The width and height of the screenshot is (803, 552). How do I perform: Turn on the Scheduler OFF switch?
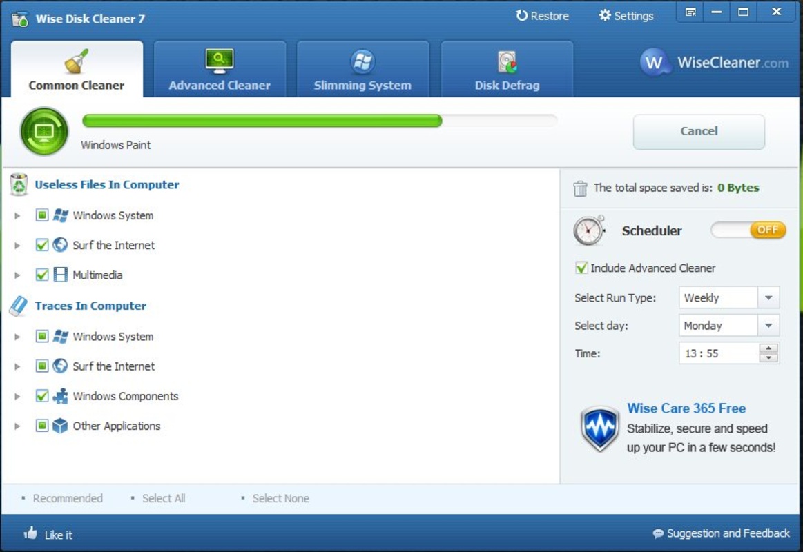pyautogui.click(x=748, y=230)
